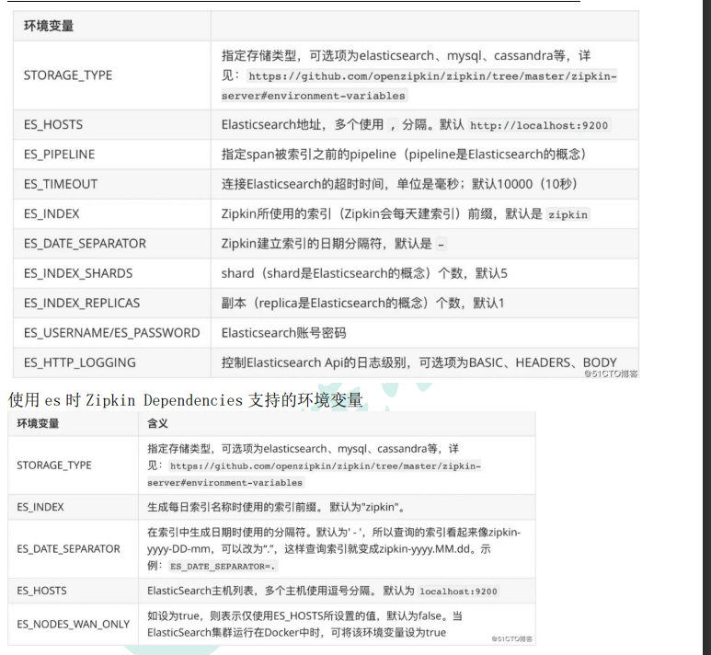
Task: Select ES_HOSTS row in the upper table
Action: [x=326, y=125]
